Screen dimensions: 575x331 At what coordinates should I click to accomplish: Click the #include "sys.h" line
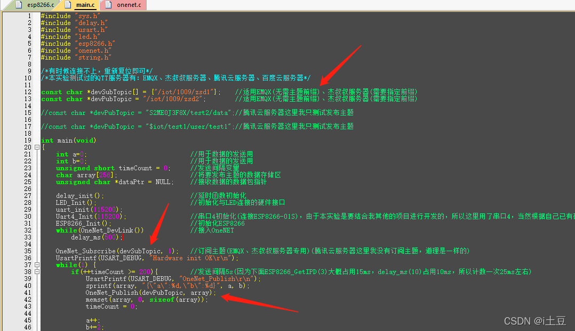[71, 16]
